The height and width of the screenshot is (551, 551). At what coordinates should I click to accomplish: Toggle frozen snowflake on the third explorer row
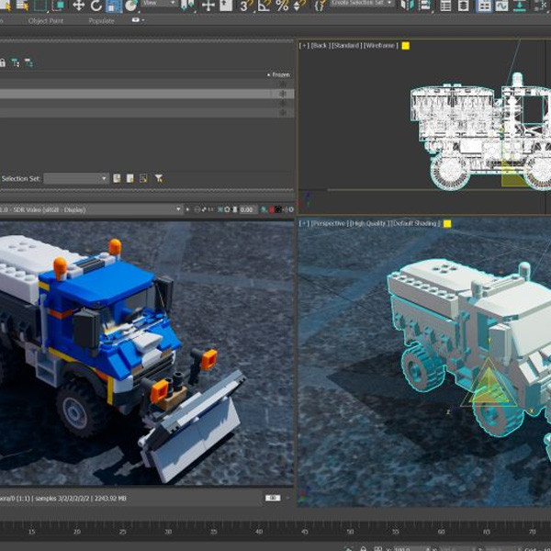click(283, 103)
